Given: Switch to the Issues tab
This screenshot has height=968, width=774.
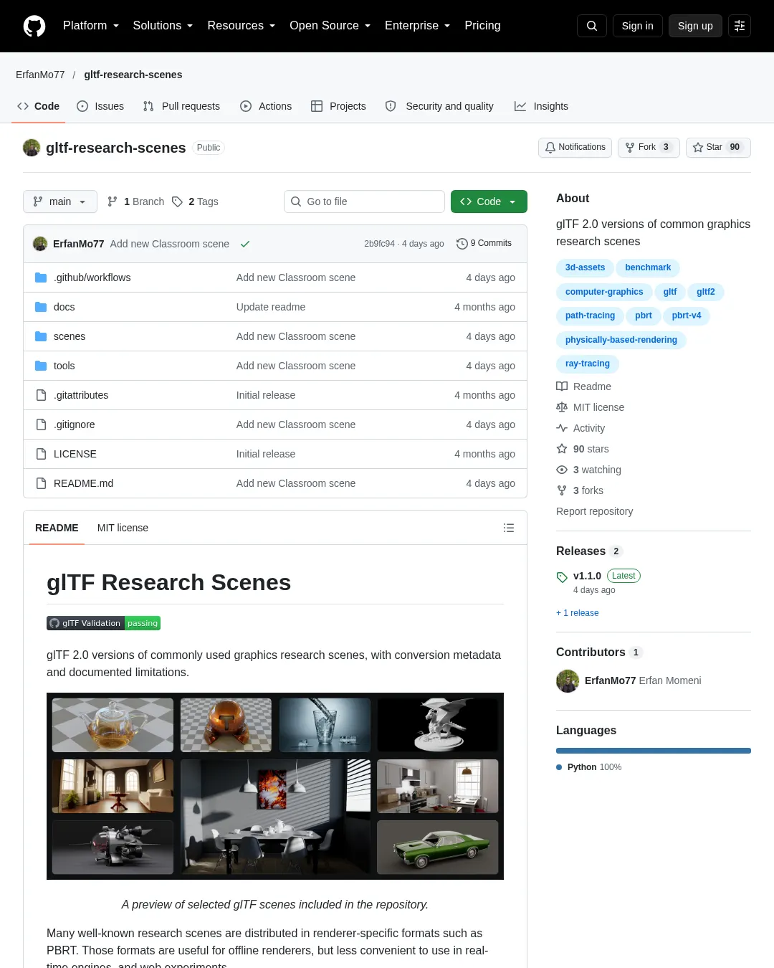Looking at the screenshot, I should coord(100,106).
